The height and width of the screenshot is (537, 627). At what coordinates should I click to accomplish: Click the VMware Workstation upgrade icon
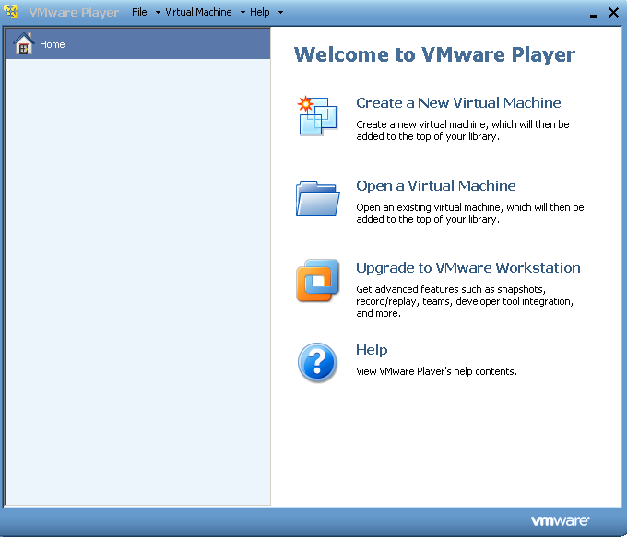coord(317,281)
